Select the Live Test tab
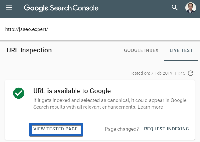Screen dimensions: 200x142 click(181, 50)
